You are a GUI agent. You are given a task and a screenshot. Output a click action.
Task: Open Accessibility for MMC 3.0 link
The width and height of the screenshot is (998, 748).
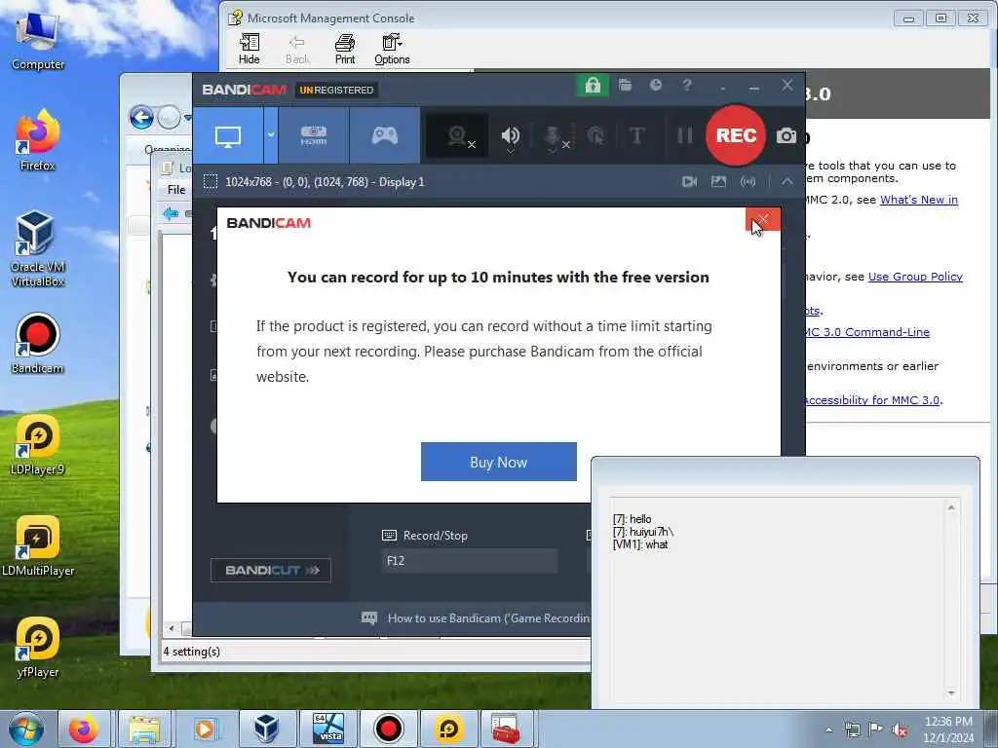point(872,400)
